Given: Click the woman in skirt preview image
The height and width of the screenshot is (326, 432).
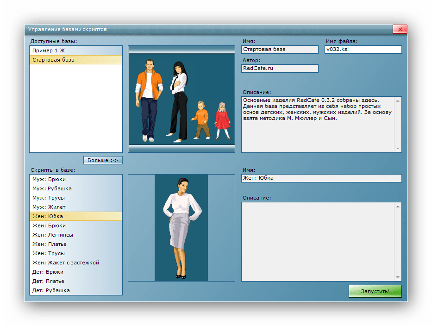Looking at the screenshot, I should (182, 228).
